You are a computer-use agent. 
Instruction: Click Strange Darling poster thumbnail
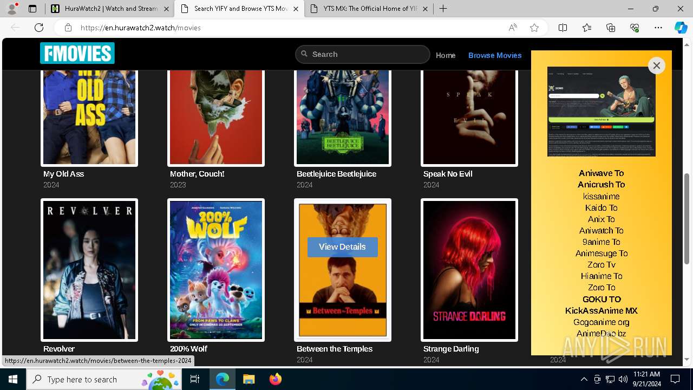469,270
